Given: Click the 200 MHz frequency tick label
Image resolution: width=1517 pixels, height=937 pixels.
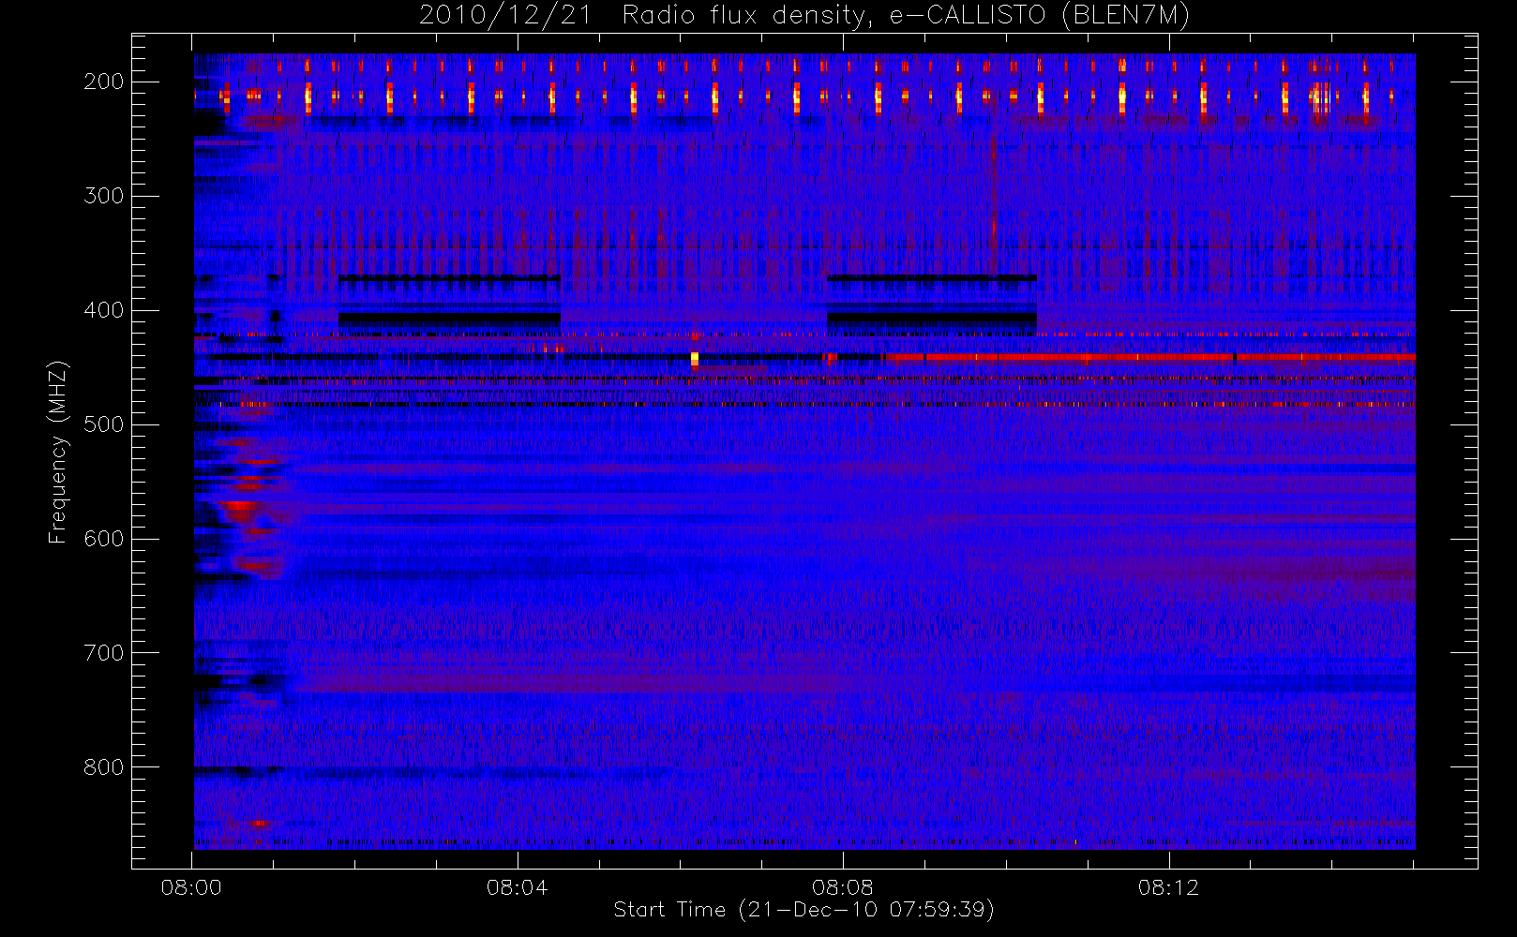Looking at the screenshot, I should pos(104,82).
